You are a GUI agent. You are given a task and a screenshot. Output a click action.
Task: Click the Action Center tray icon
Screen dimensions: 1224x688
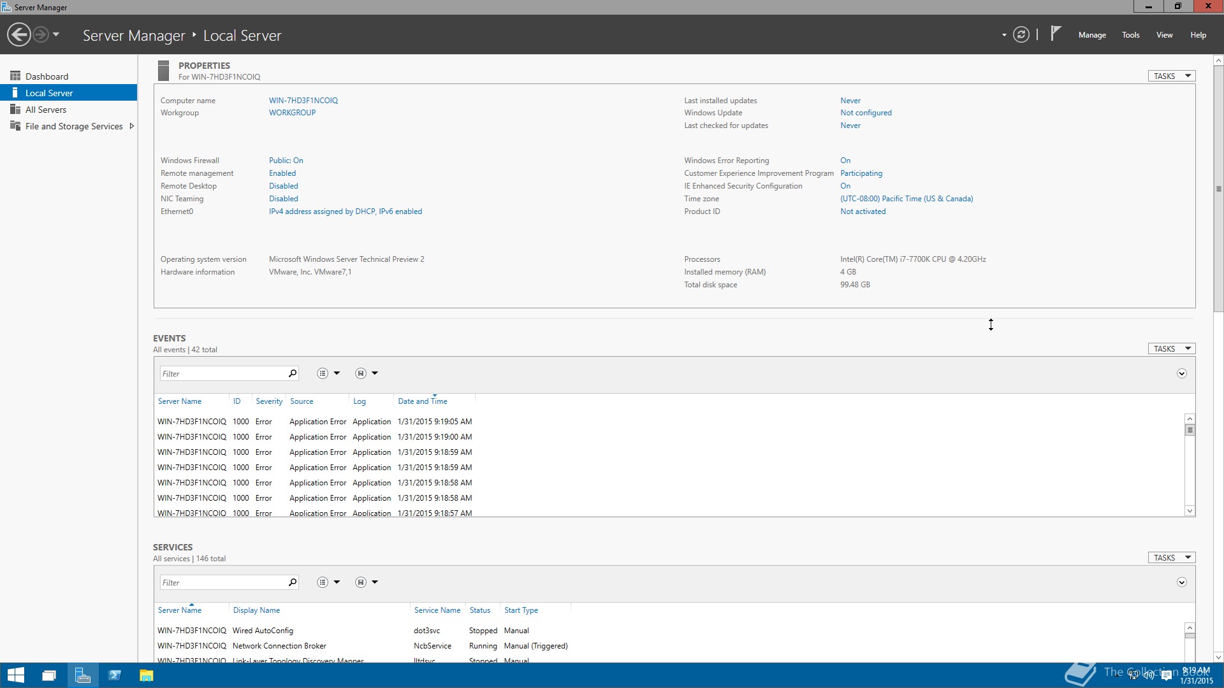(x=1167, y=675)
